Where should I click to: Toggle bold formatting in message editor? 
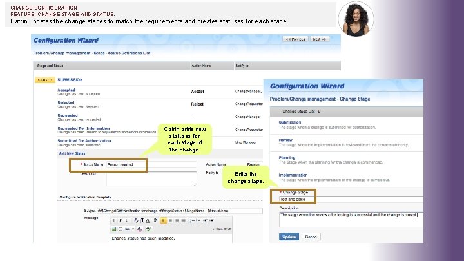click(x=113, y=220)
